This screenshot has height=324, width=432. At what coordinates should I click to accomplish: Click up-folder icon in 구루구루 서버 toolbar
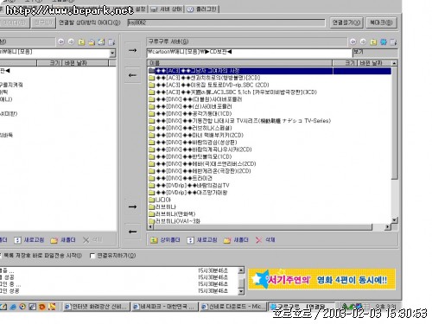[373, 42]
